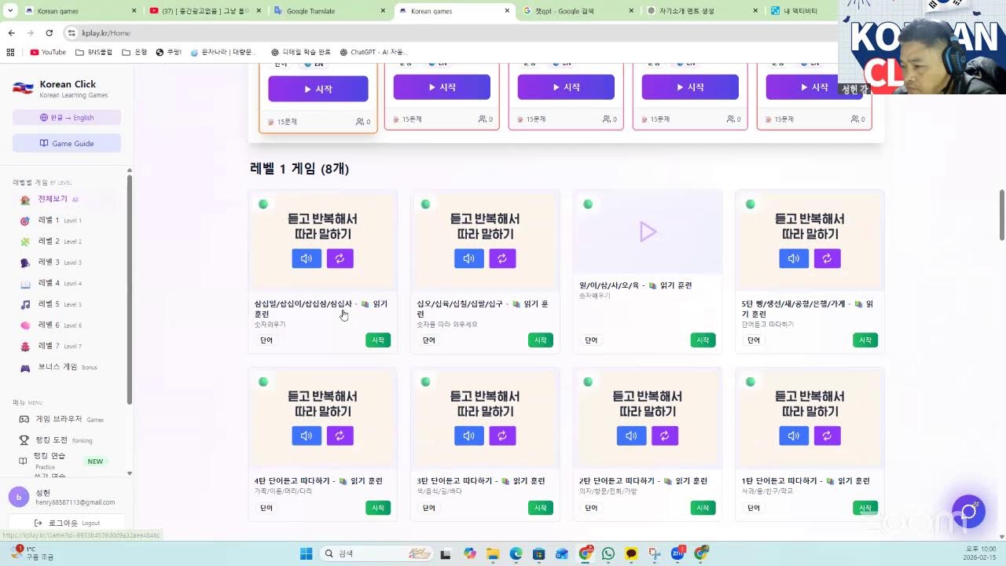The width and height of the screenshot is (1006, 566).
Task: Open the YouTube bookmark
Action: coord(48,52)
